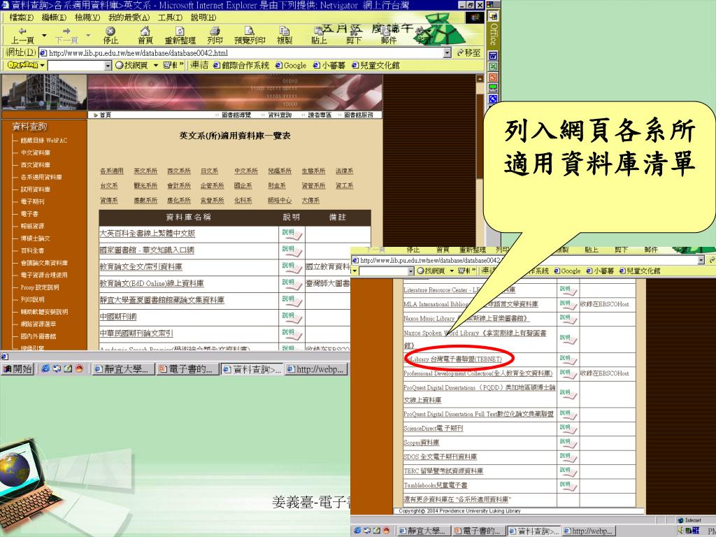Click 說明 icon for TERC row
This screenshot has width=716, height=537.
click(x=568, y=472)
